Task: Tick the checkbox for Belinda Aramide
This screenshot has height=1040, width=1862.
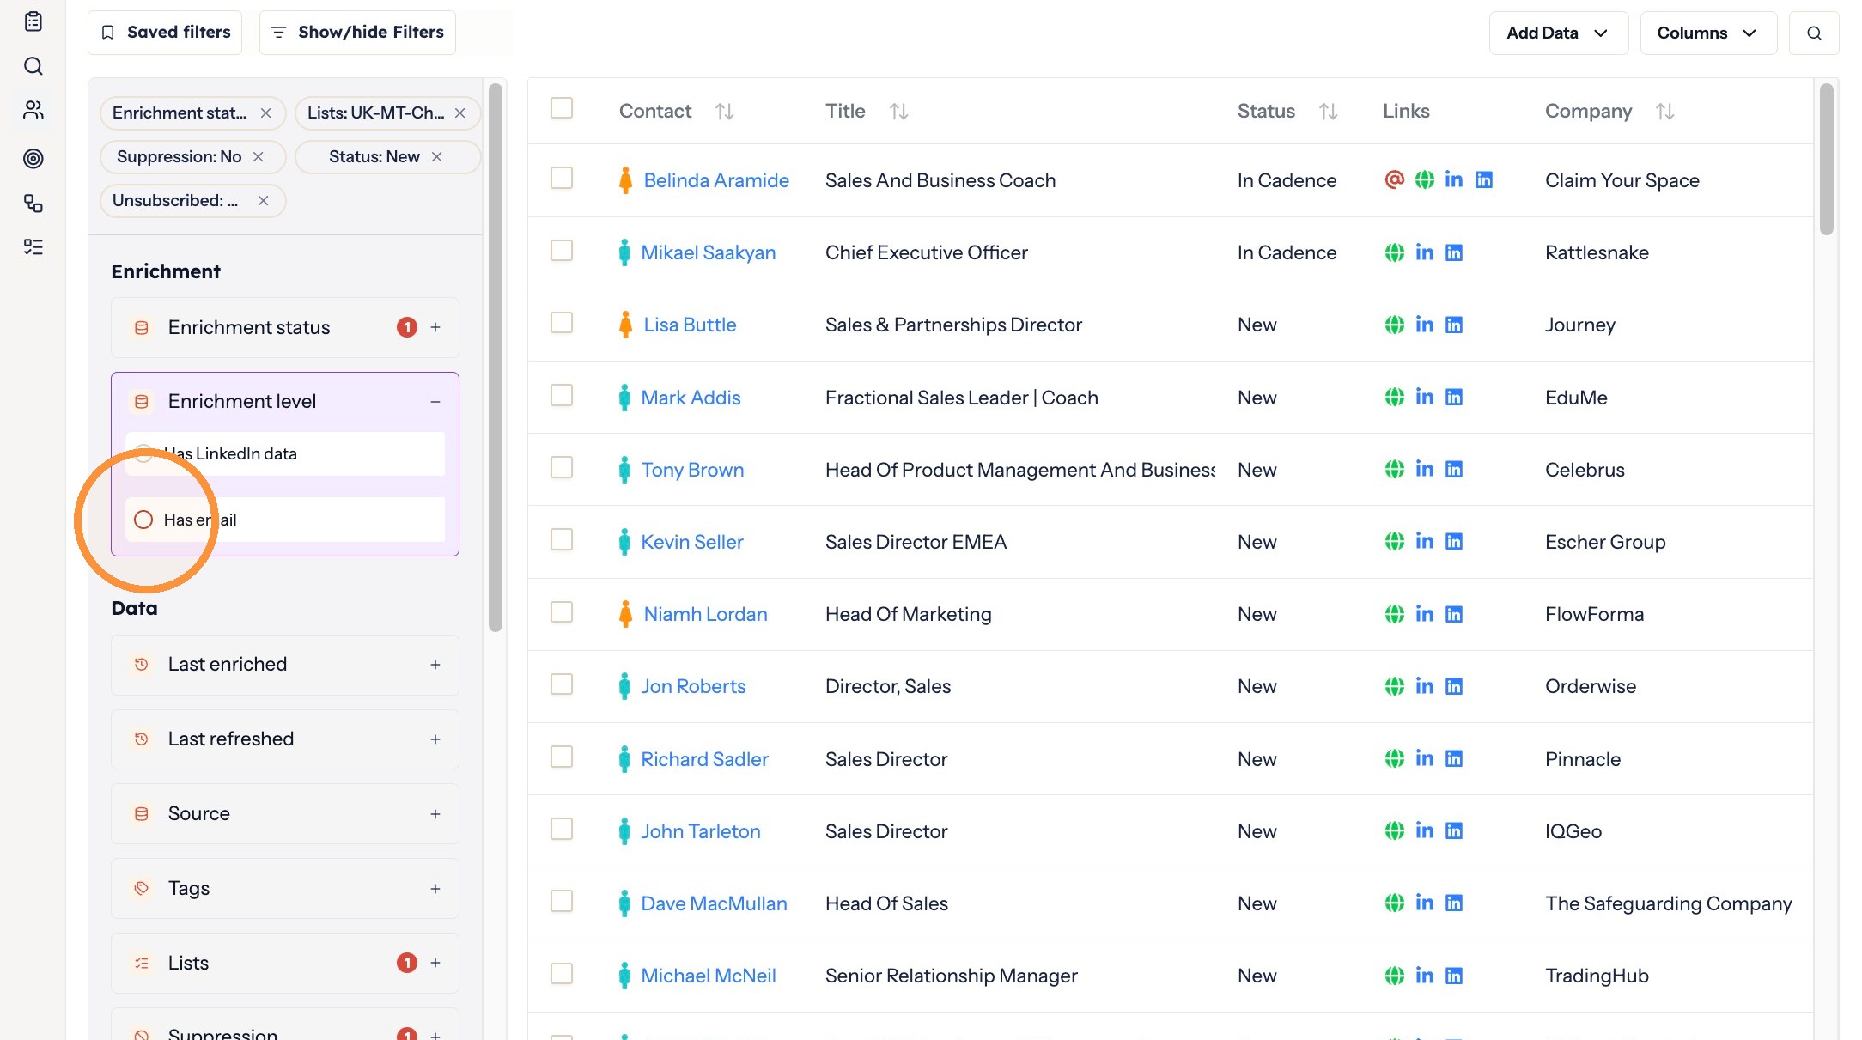Action: (562, 178)
